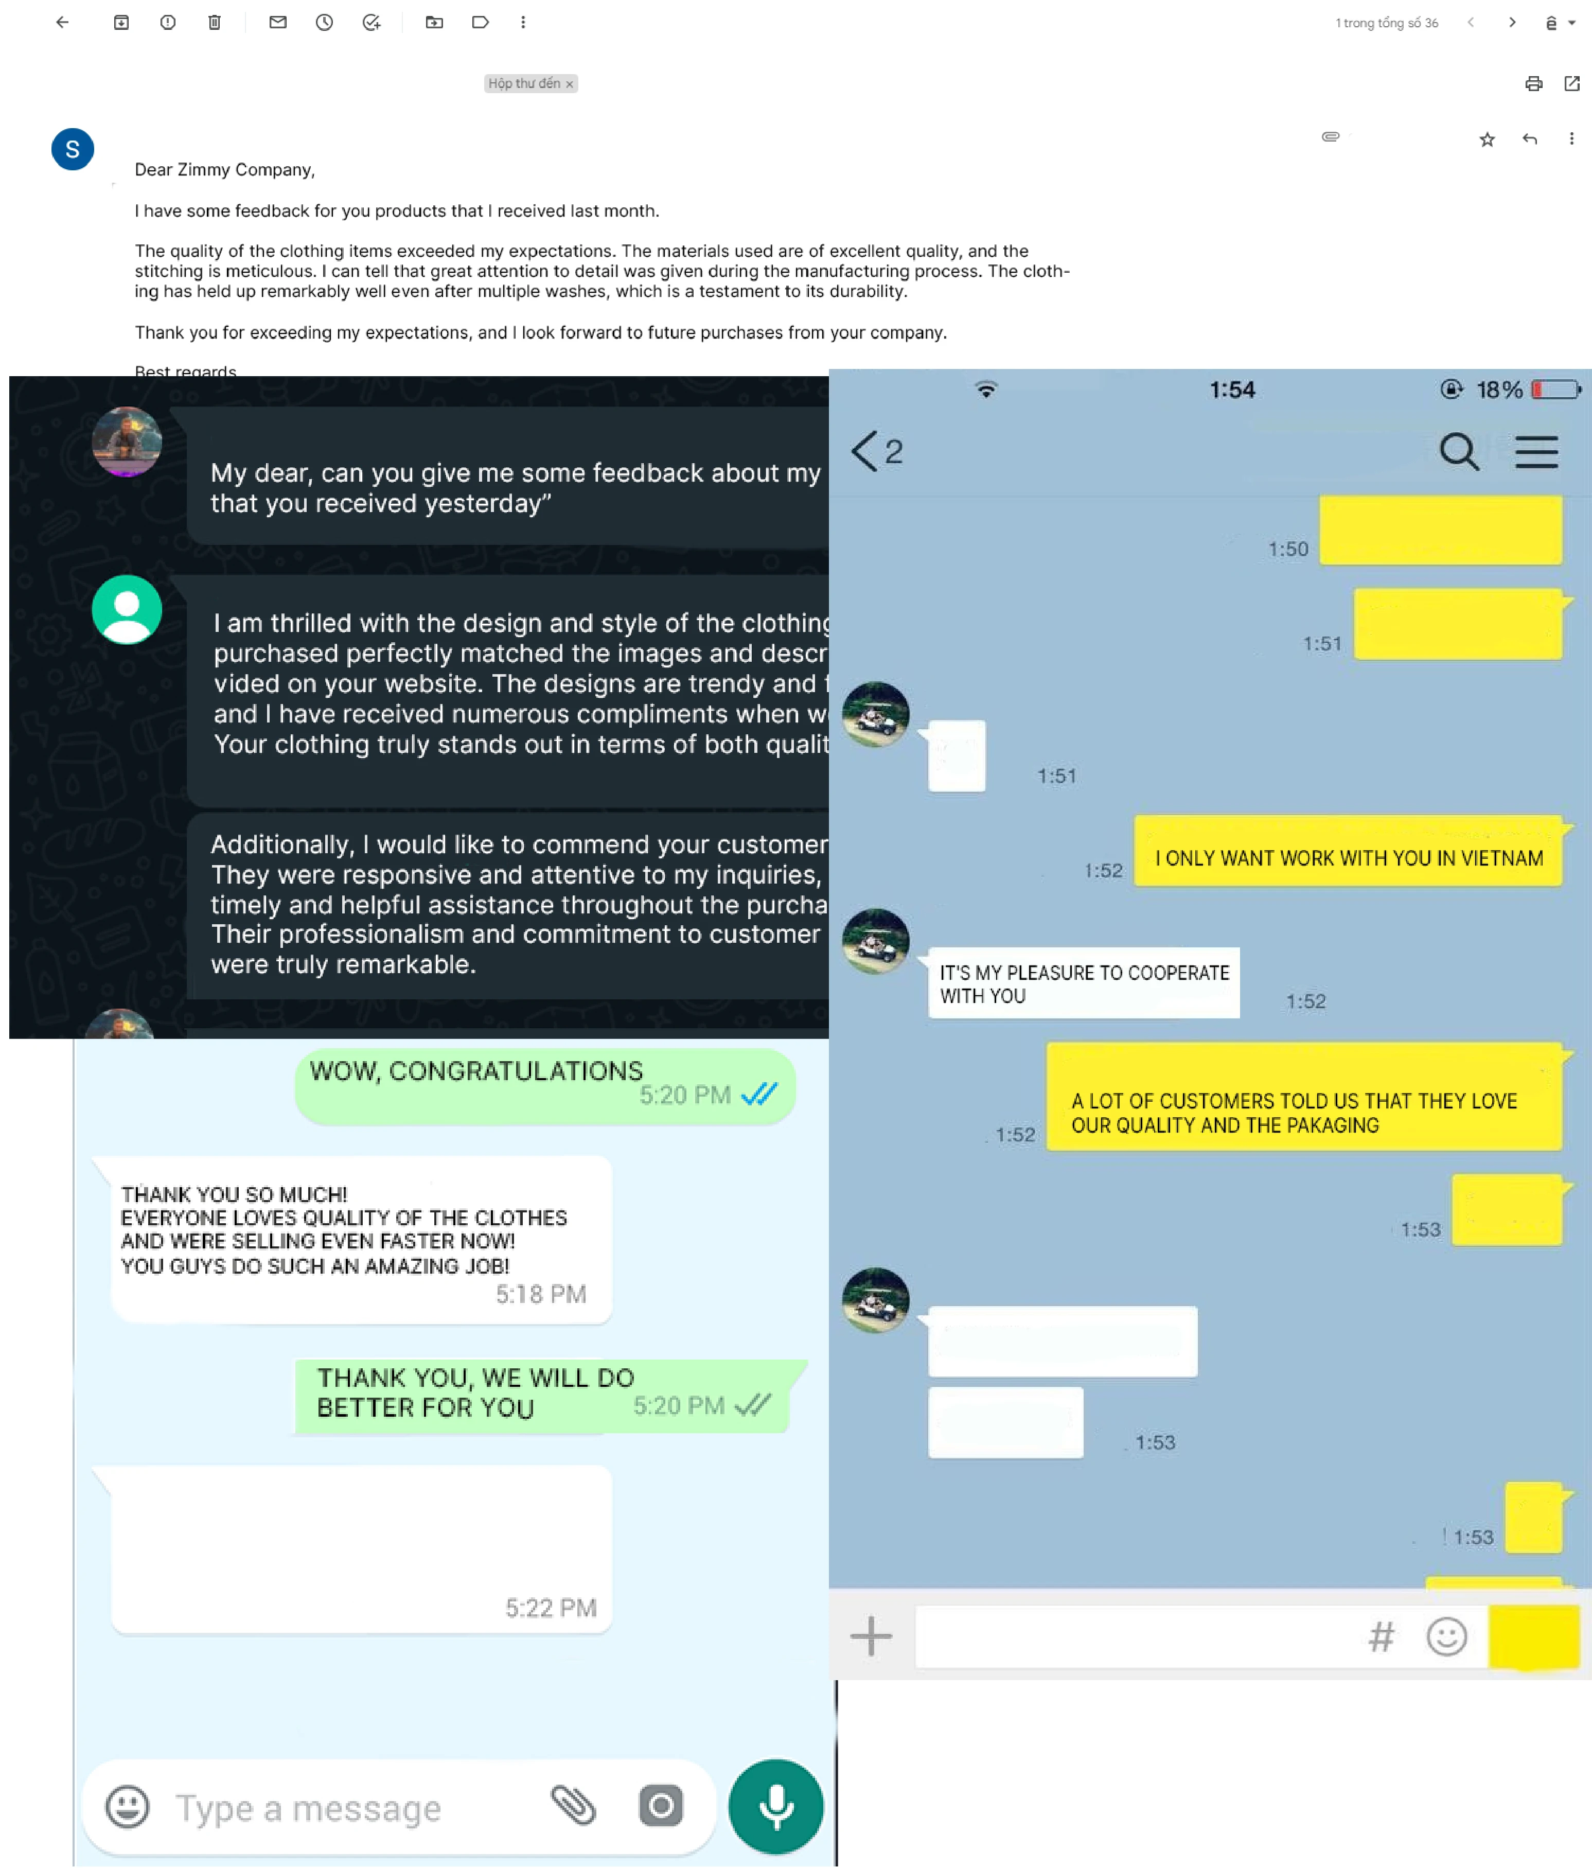
Task: Reply to the email
Action: (x=1530, y=139)
